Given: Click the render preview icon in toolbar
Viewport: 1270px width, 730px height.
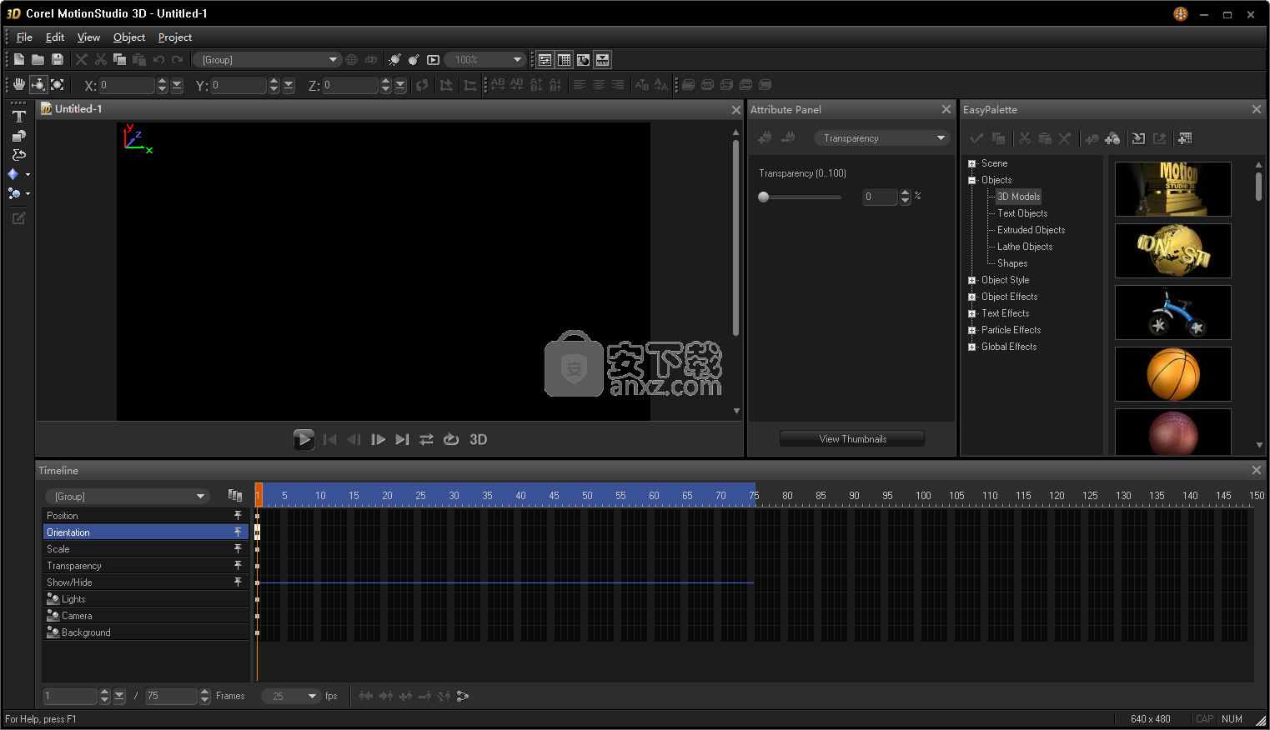Looking at the screenshot, I should pyautogui.click(x=433, y=59).
